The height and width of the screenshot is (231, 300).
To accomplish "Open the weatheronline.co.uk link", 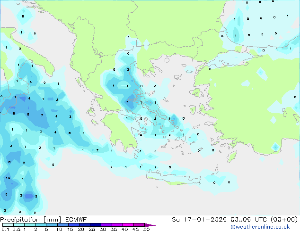I will pyautogui.click(x=260, y=227).
